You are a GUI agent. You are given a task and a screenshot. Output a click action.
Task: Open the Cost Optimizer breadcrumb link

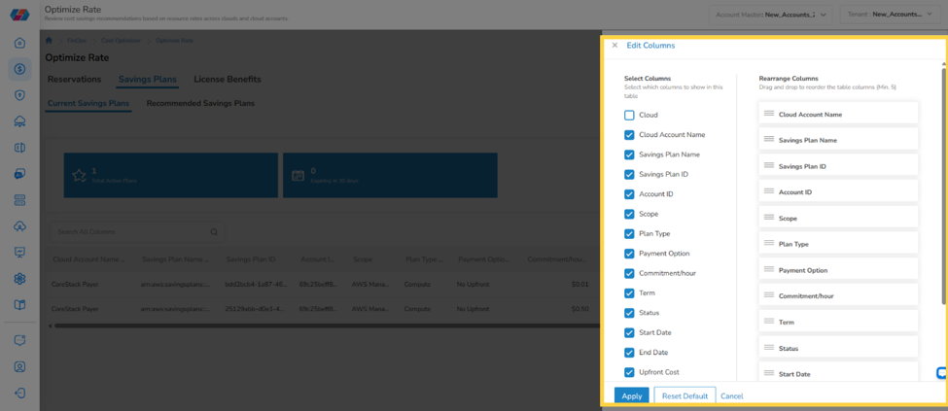click(121, 41)
